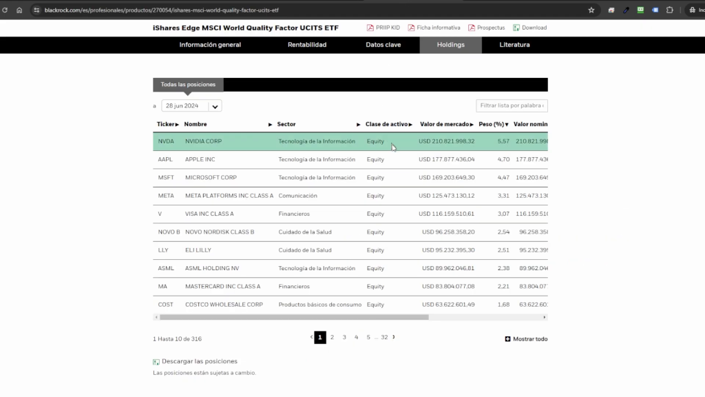705x397 pixels.
Task: Switch to the Rentabilidad tab
Action: (x=307, y=45)
